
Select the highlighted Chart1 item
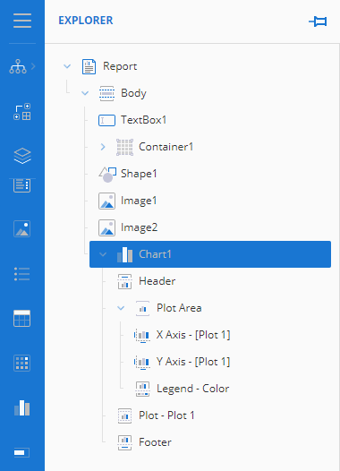(210, 254)
